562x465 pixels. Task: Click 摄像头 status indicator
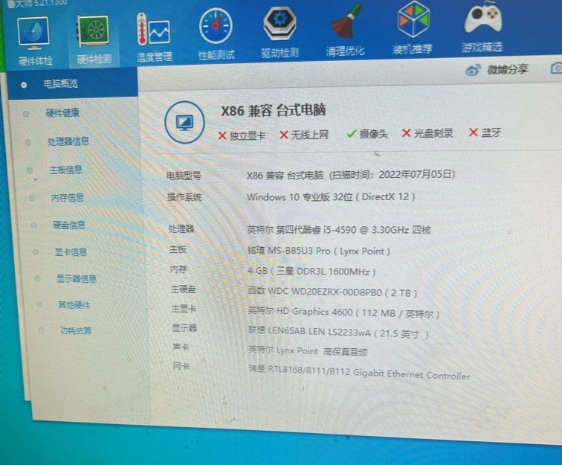point(367,134)
